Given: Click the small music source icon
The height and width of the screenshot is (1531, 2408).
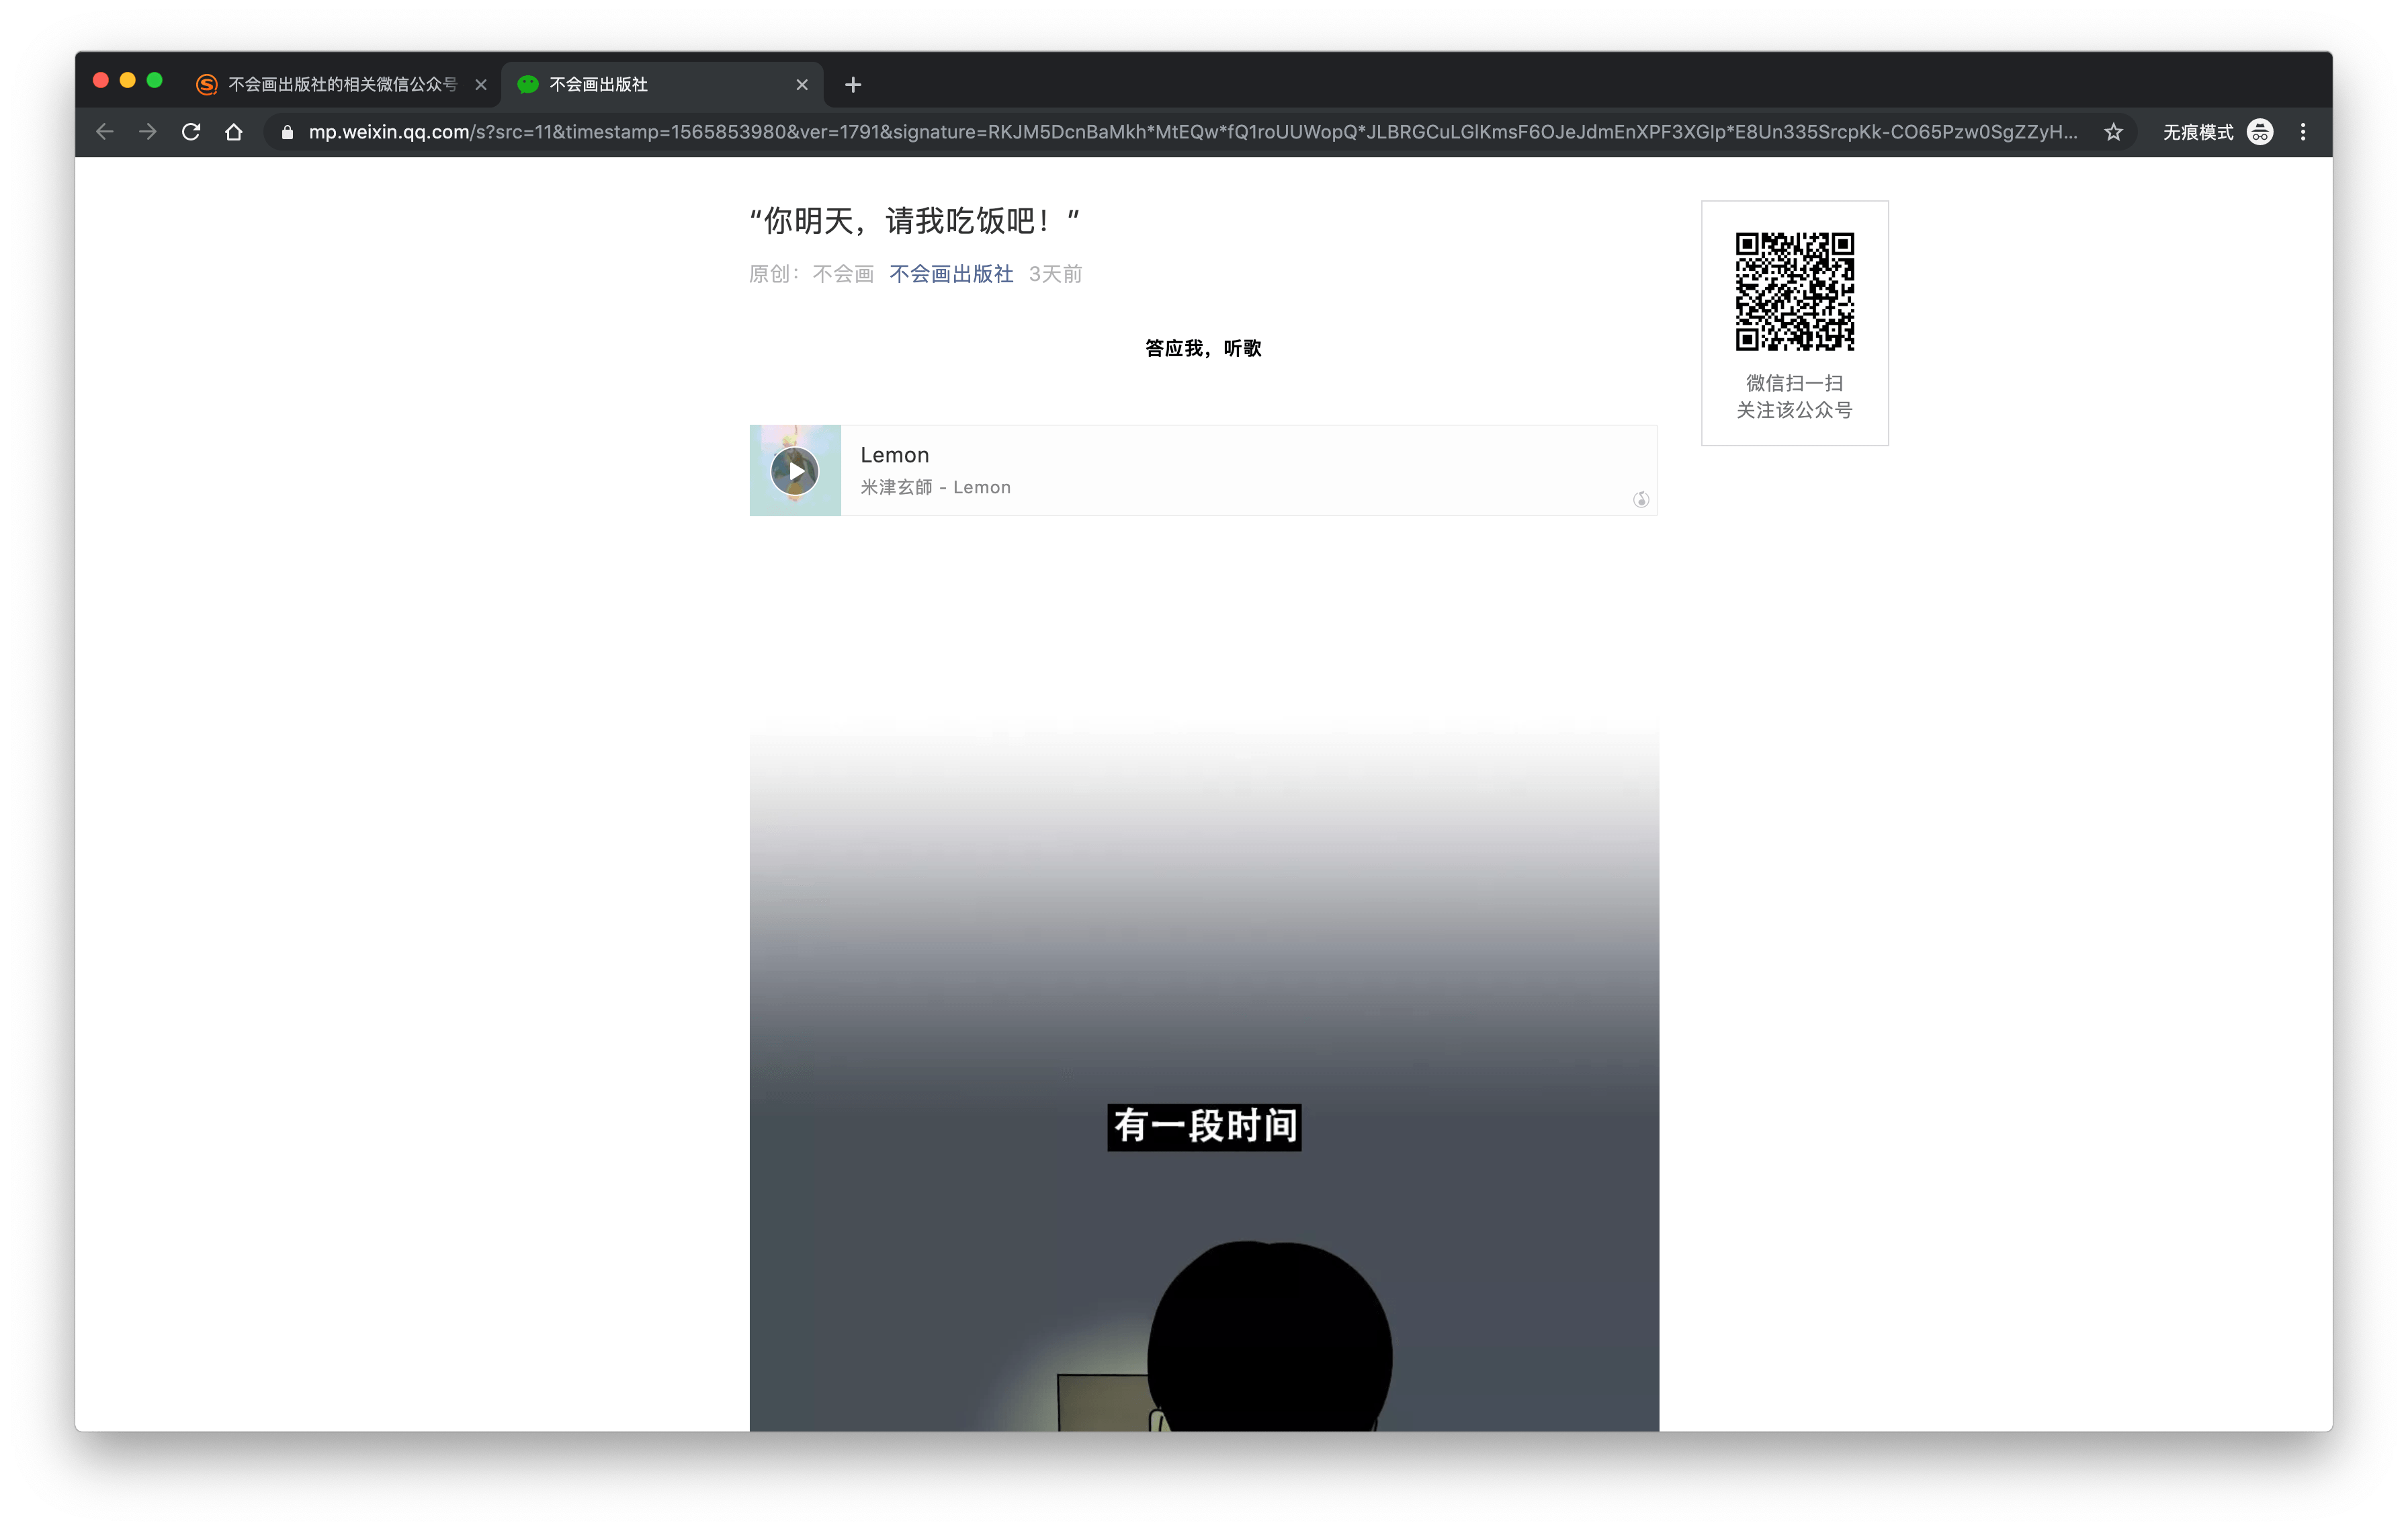Looking at the screenshot, I should 1641,500.
